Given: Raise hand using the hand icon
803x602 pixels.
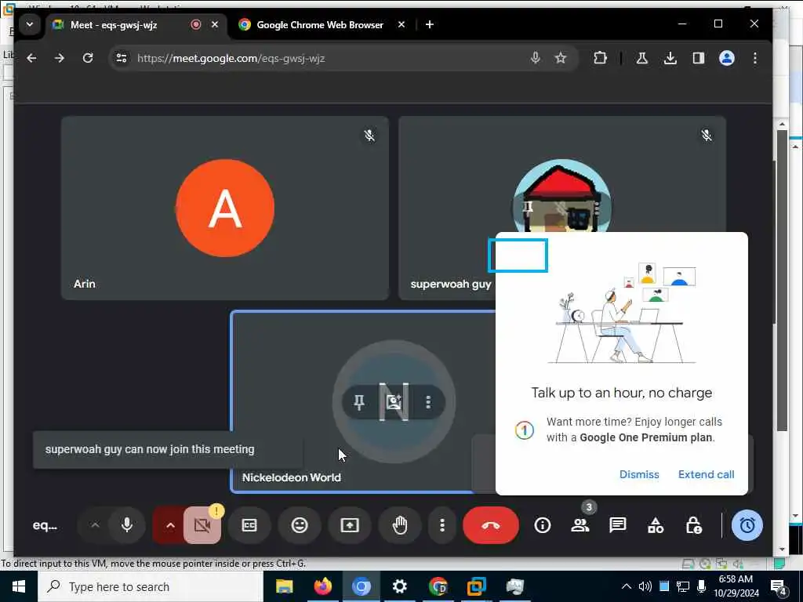Looking at the screenshot, I should tap(400, 525).
